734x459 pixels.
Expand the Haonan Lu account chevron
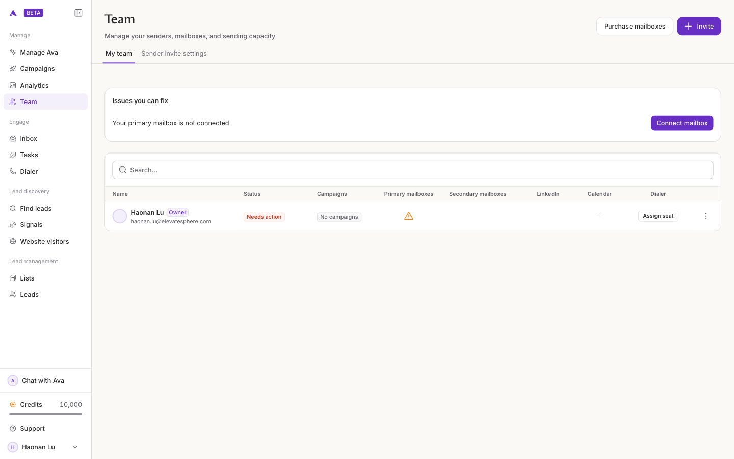[x=75, y=447]
